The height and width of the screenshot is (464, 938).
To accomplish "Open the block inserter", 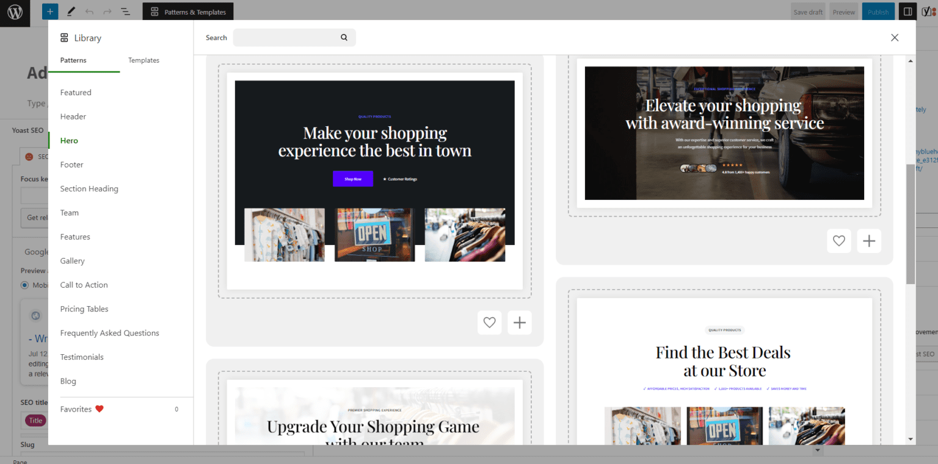I will click(x=49, y=11).
